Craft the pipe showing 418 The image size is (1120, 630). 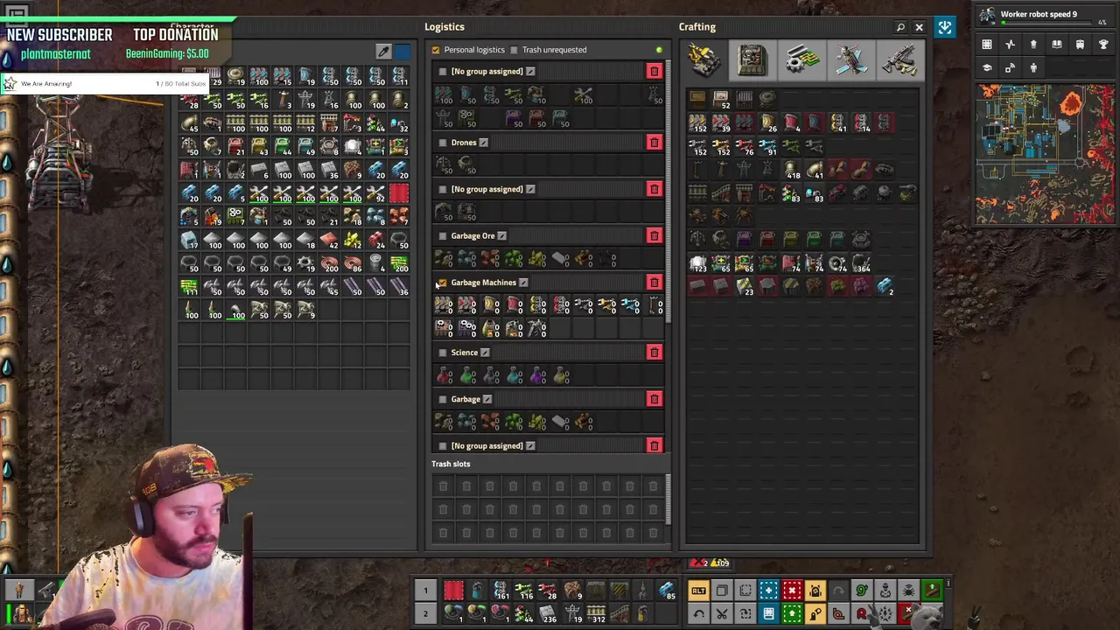click(x=792, y=171)
